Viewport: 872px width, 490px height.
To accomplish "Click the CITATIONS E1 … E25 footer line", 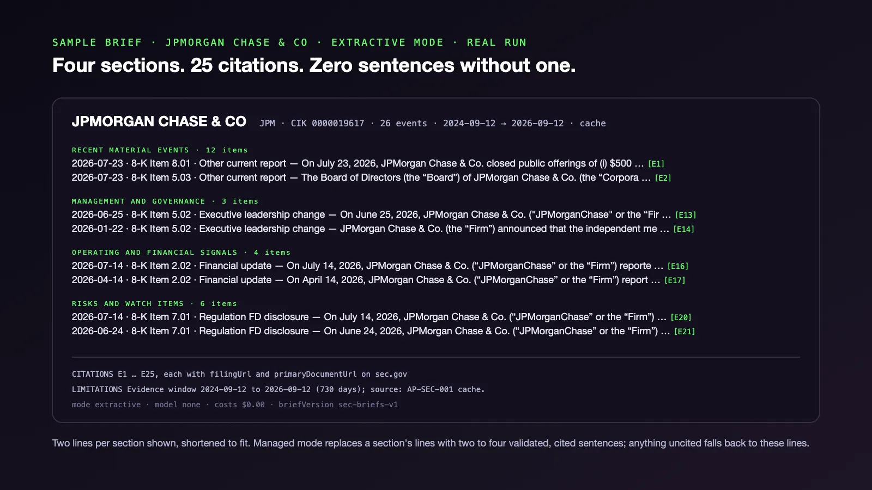I will pyautogui.click(x=239, y=374).
